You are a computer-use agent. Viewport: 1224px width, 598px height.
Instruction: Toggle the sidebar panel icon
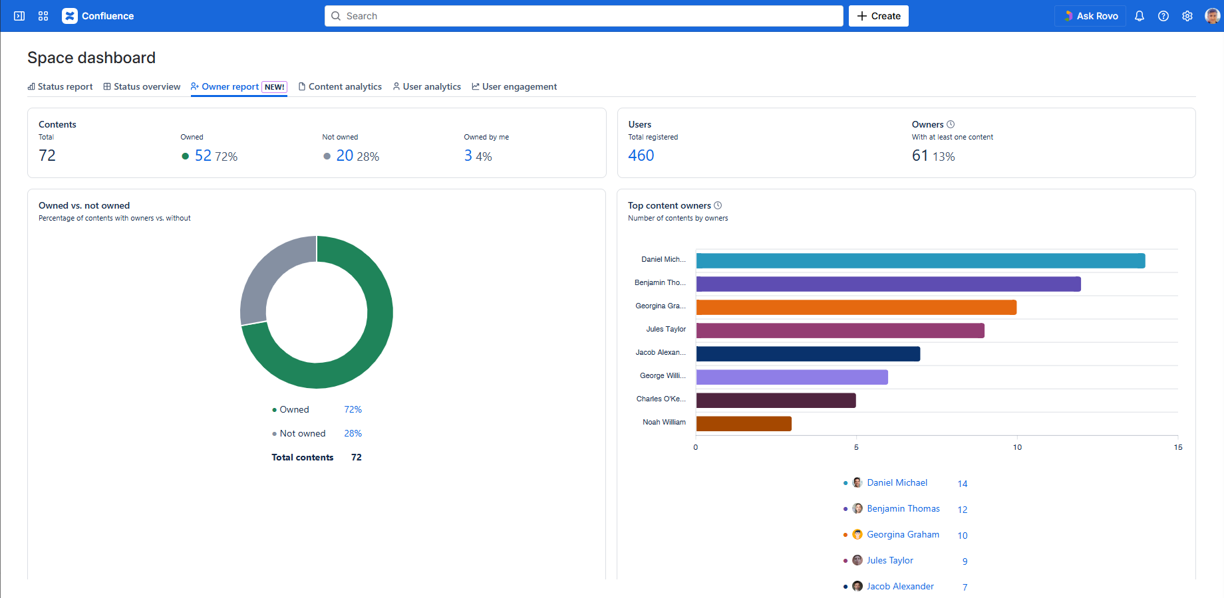(x=19, y=16)
